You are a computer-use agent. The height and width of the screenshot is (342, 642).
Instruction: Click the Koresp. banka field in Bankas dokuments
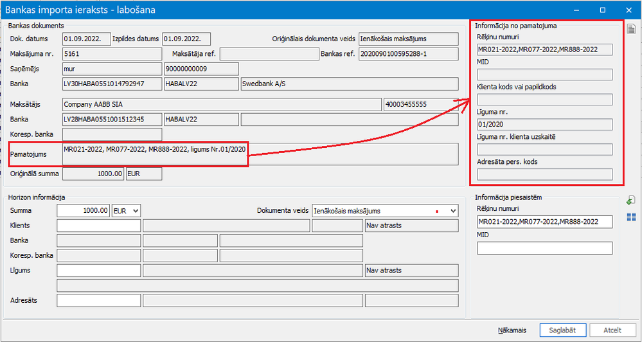click(112, 134)
